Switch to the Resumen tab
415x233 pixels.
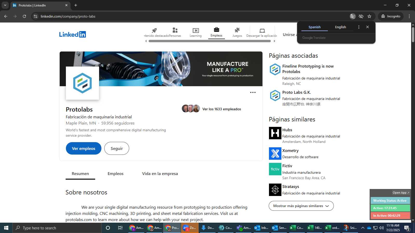point(80,174)
